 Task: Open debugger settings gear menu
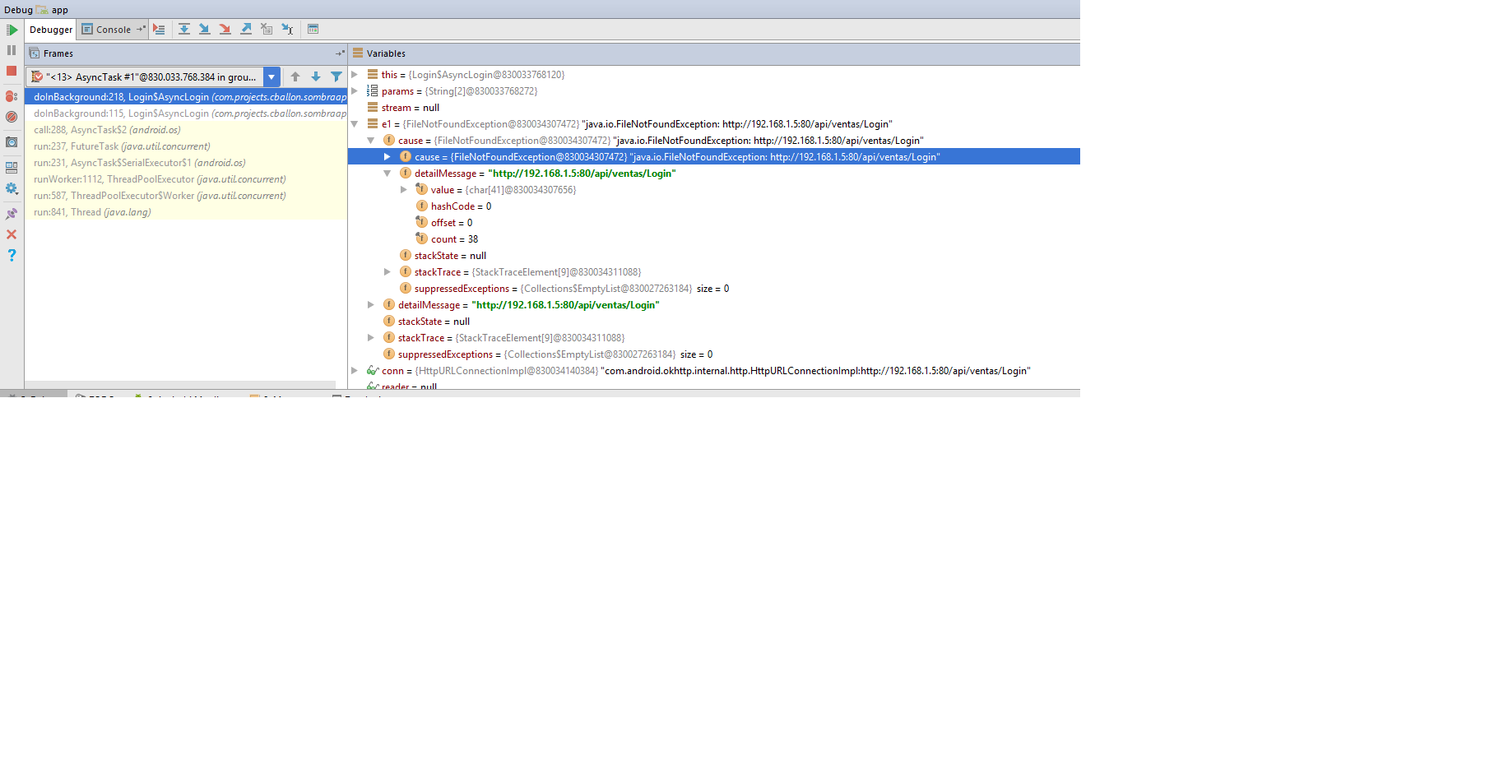(x=12, y=188)
